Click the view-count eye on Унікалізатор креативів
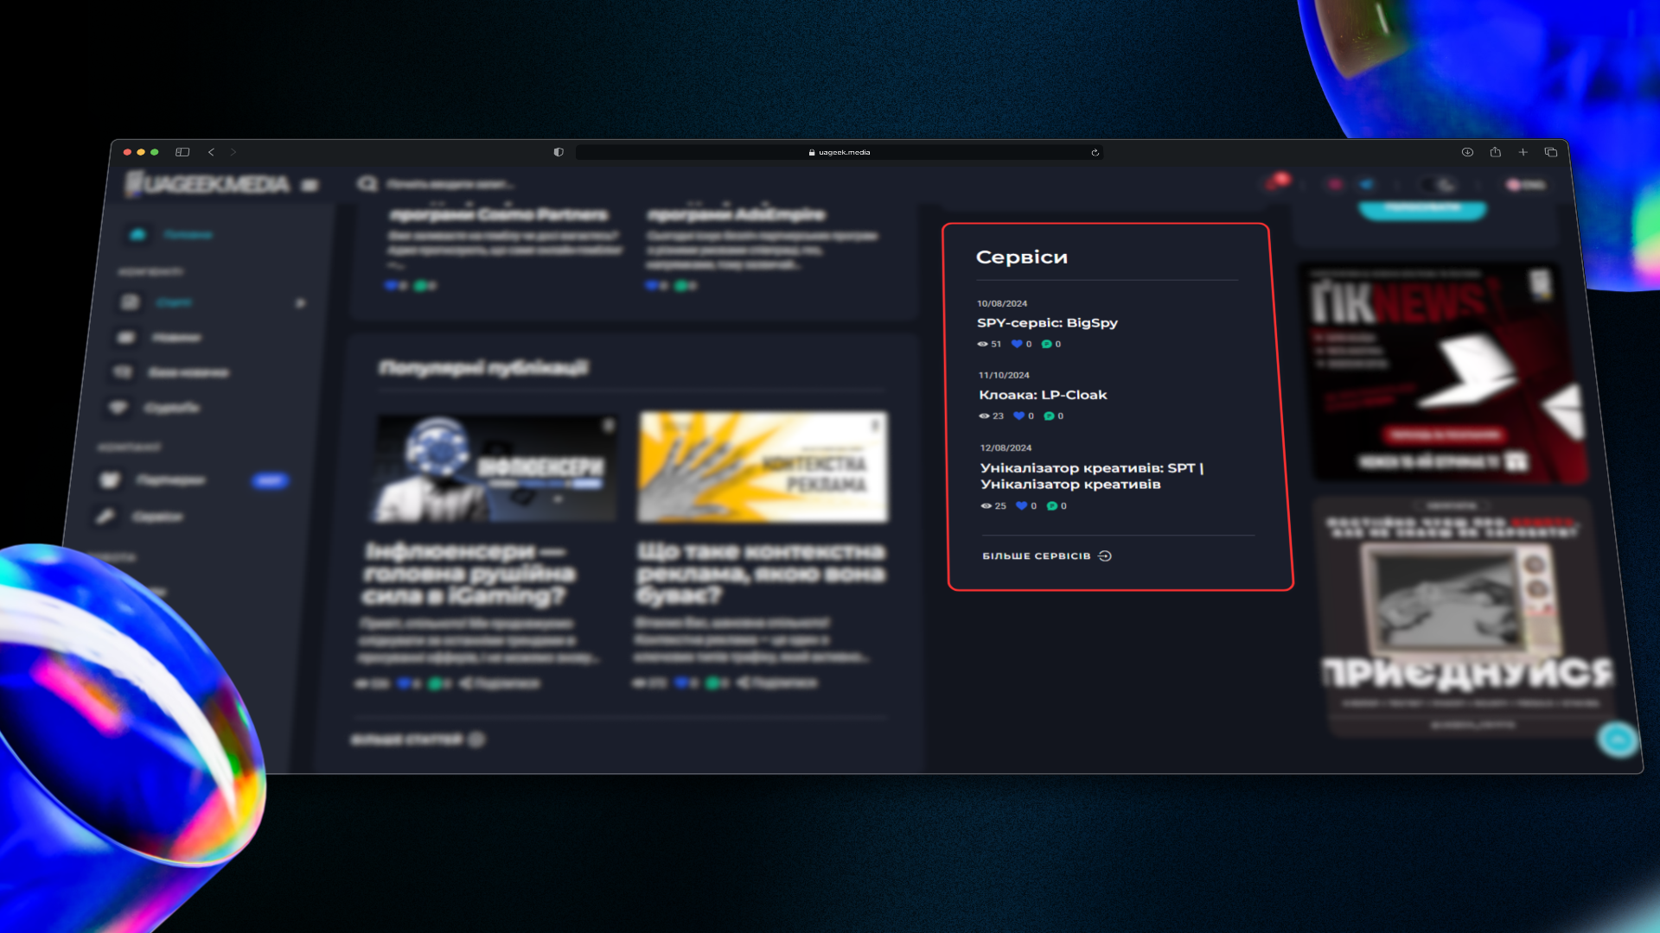 click(x=986, y=506)
